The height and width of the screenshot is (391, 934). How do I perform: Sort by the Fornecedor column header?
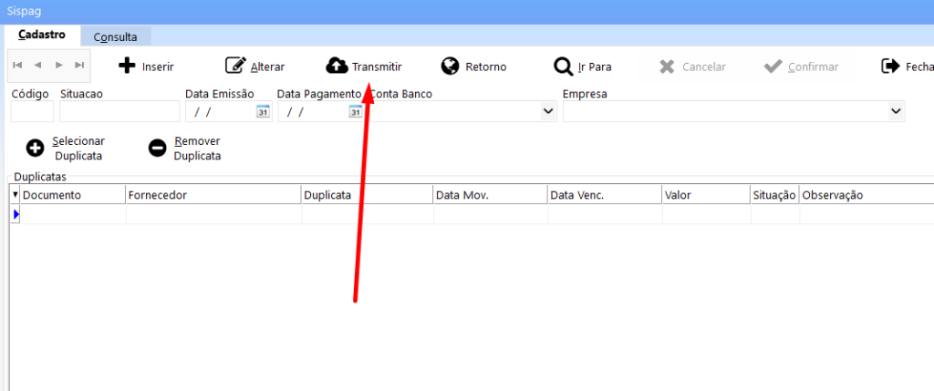click(x=213, y=195)
